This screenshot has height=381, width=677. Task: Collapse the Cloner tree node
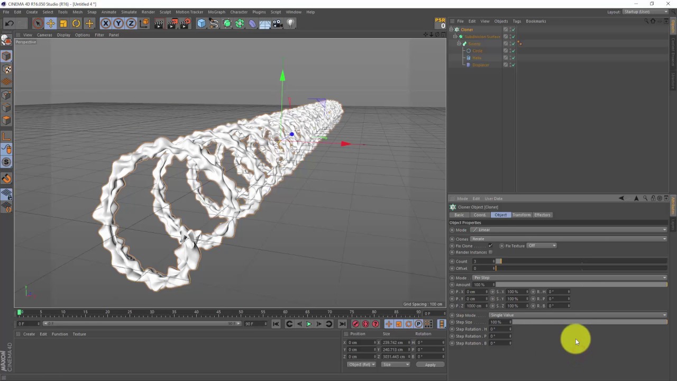coord(451,30)
